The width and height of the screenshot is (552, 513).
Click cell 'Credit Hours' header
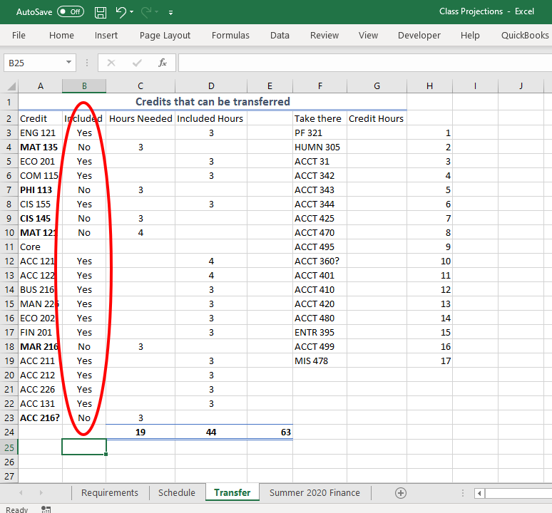coord(377,118)
